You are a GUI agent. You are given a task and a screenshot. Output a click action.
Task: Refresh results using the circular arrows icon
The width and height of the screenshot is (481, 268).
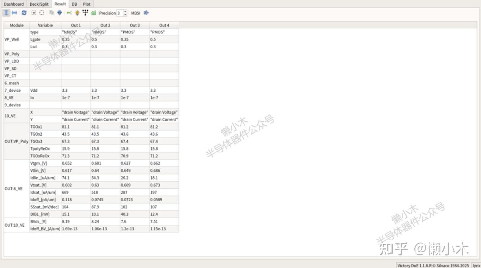(24, 13)
